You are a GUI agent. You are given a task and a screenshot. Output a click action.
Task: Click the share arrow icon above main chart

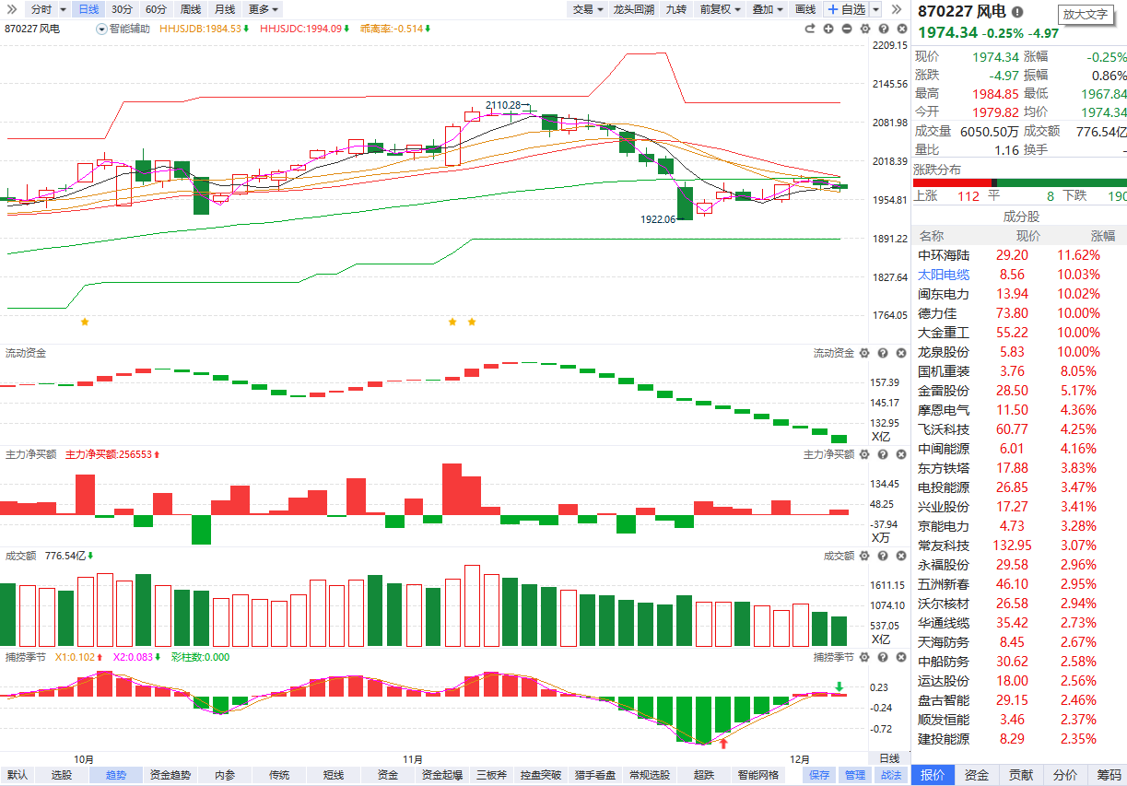[810, 29]
